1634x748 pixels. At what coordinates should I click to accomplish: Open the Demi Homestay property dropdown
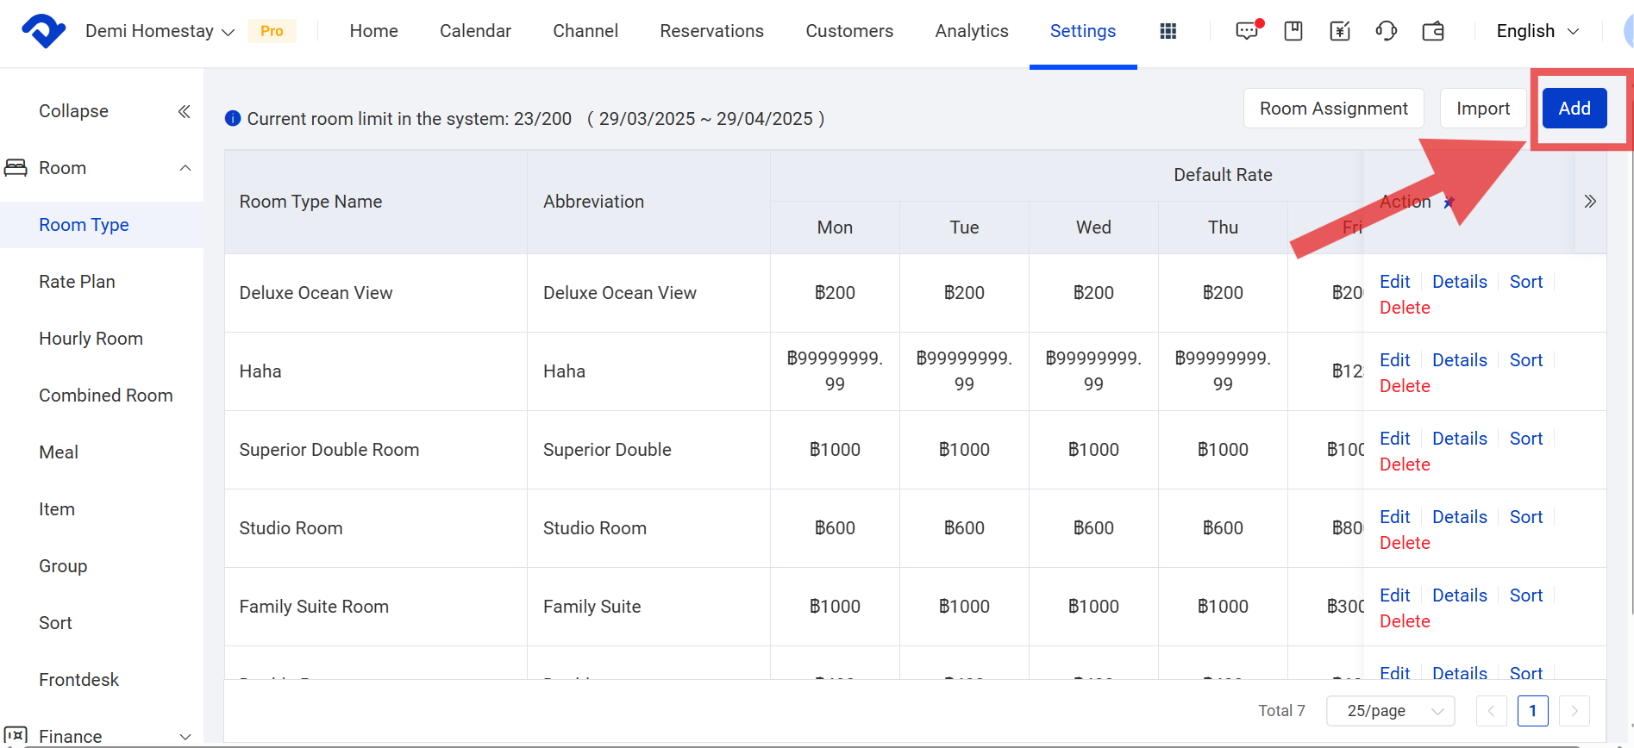click(x=160, y=32)
